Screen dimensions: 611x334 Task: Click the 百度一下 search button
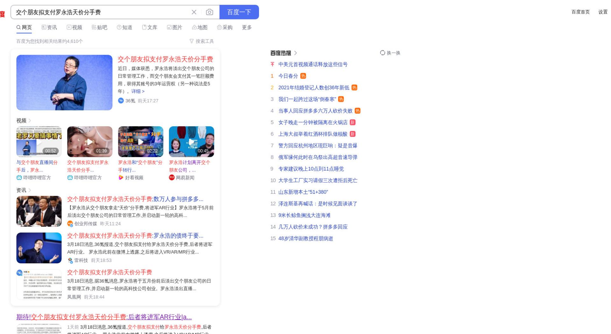pos(239,12)
